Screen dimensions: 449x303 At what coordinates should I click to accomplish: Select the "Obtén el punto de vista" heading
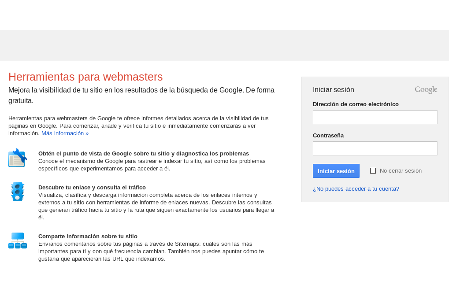pyautogui.click(x=144, y=154)
